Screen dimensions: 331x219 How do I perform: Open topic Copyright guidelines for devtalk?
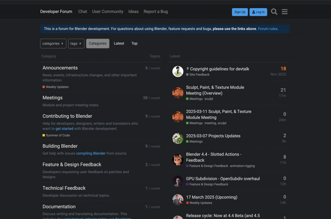(x=219, y=69)
